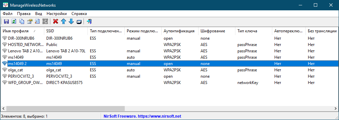The height and width of the screenshot is (120, 339).
Task: Click 'open' authentication in PERVOCVIT2_3 row
Action: (x=168, y=76)
